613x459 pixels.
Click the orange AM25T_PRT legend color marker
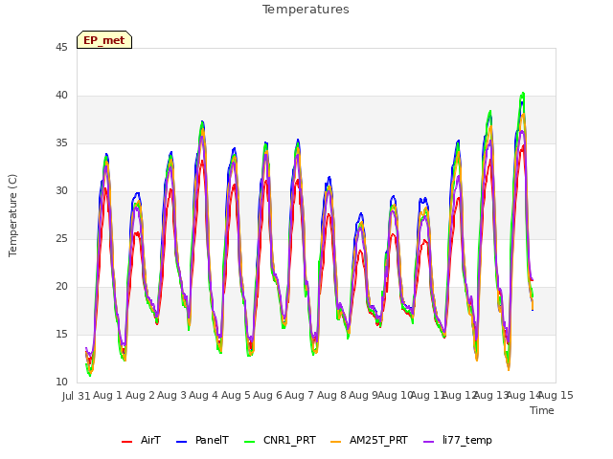(x=336, y=442)
